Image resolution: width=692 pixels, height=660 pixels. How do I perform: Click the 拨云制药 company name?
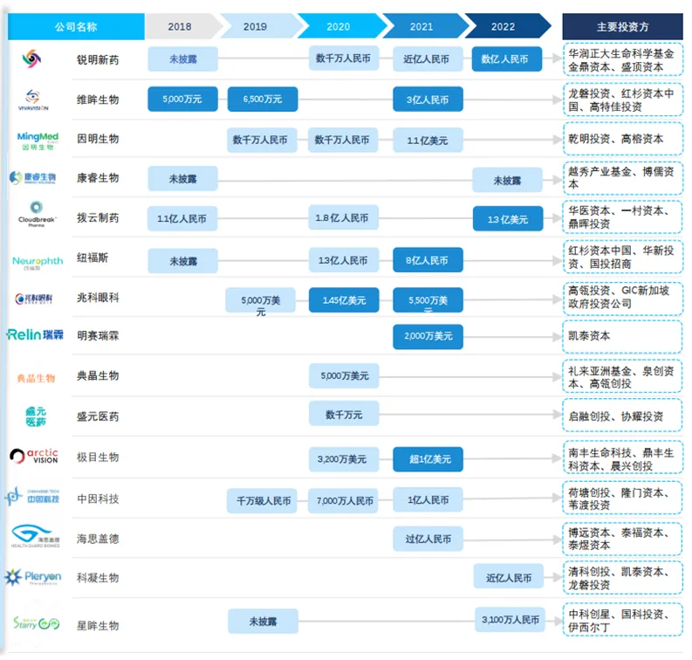98,217
